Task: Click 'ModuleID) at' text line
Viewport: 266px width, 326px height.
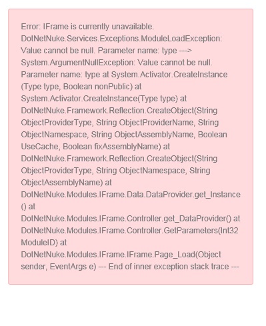Action: point(44,243)
